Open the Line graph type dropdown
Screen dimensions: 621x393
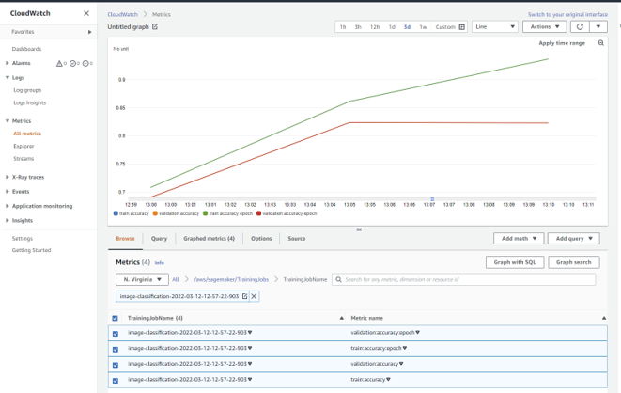pyautogui.click(x=495, y=26)
